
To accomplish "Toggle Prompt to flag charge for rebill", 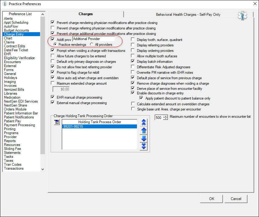I will [x=53, y=72].
